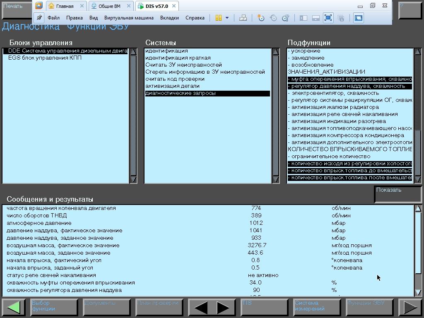Click the revert snapshot icon
The image size is (424, 318).
pos(273,18)
